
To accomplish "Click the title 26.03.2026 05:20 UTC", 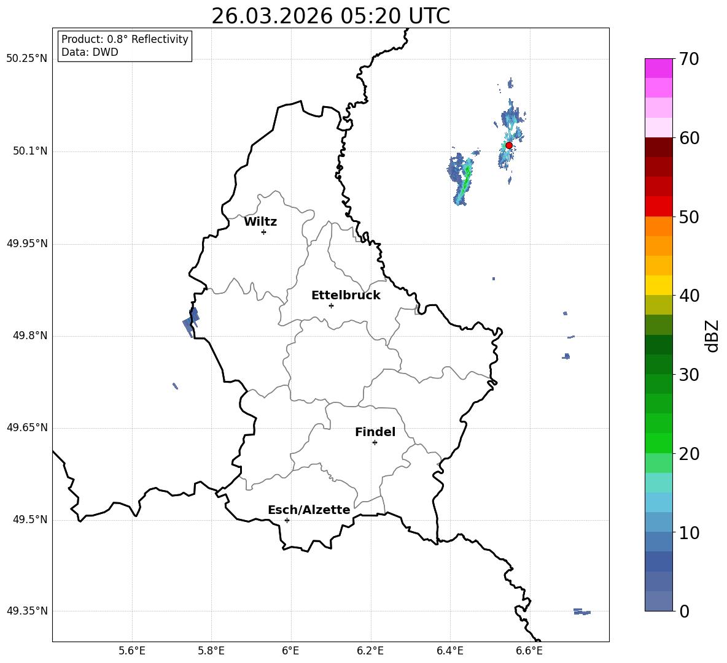I will pos(330,16).
